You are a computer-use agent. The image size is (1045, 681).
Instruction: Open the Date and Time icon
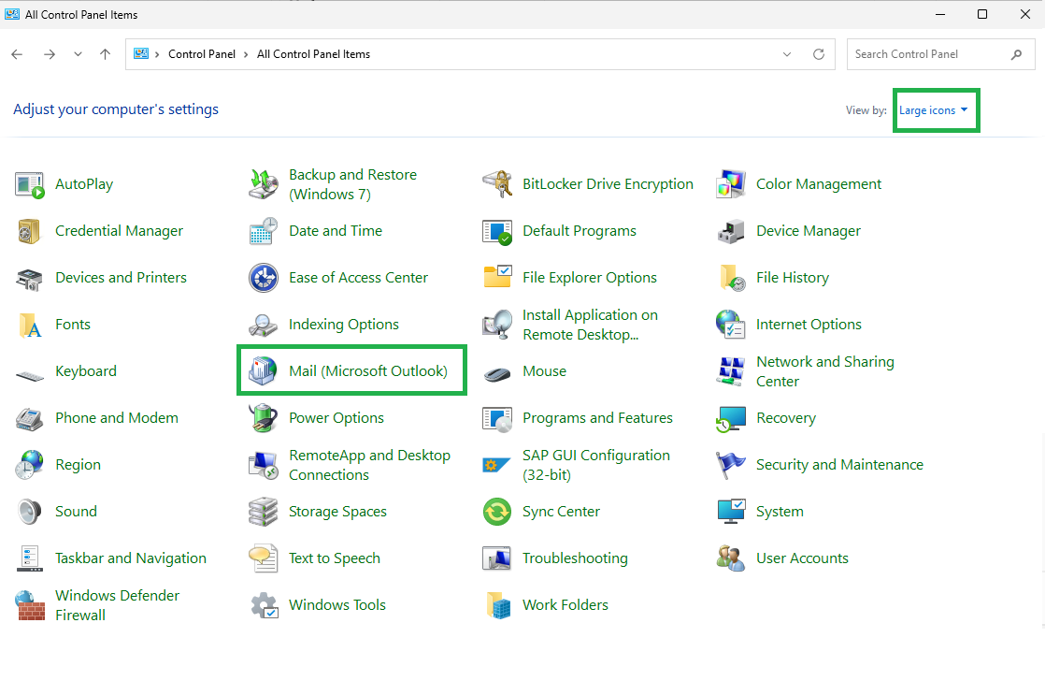264,231
